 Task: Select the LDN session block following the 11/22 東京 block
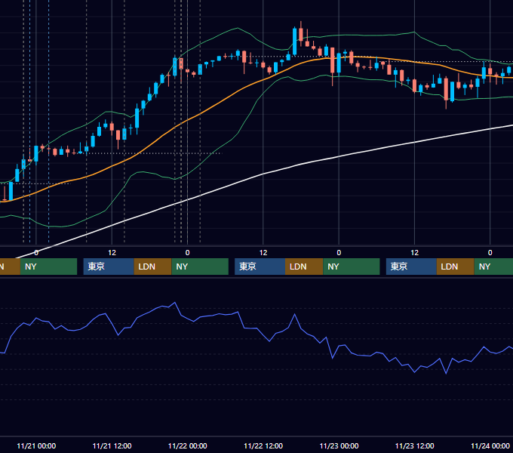304,267
